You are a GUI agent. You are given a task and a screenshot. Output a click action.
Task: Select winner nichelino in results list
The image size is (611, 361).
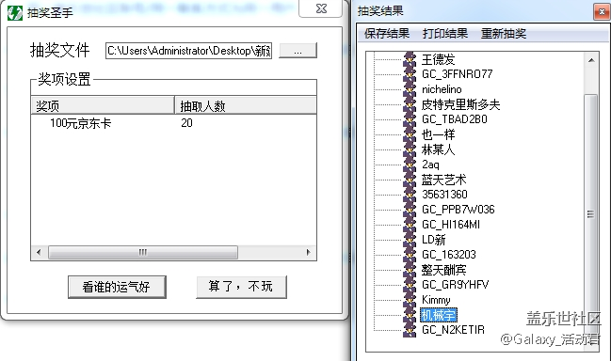[442, 89]
